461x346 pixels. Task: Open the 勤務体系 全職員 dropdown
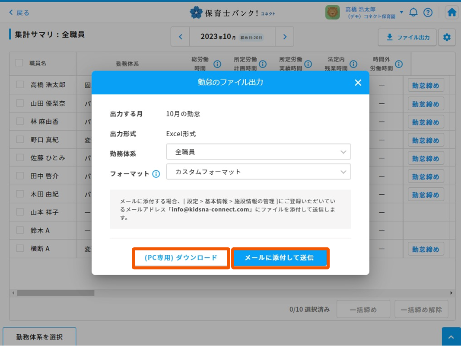pyautogui.click(x=258, y=152)
